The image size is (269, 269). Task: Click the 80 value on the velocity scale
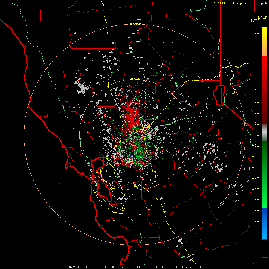[x=257, y=46]
